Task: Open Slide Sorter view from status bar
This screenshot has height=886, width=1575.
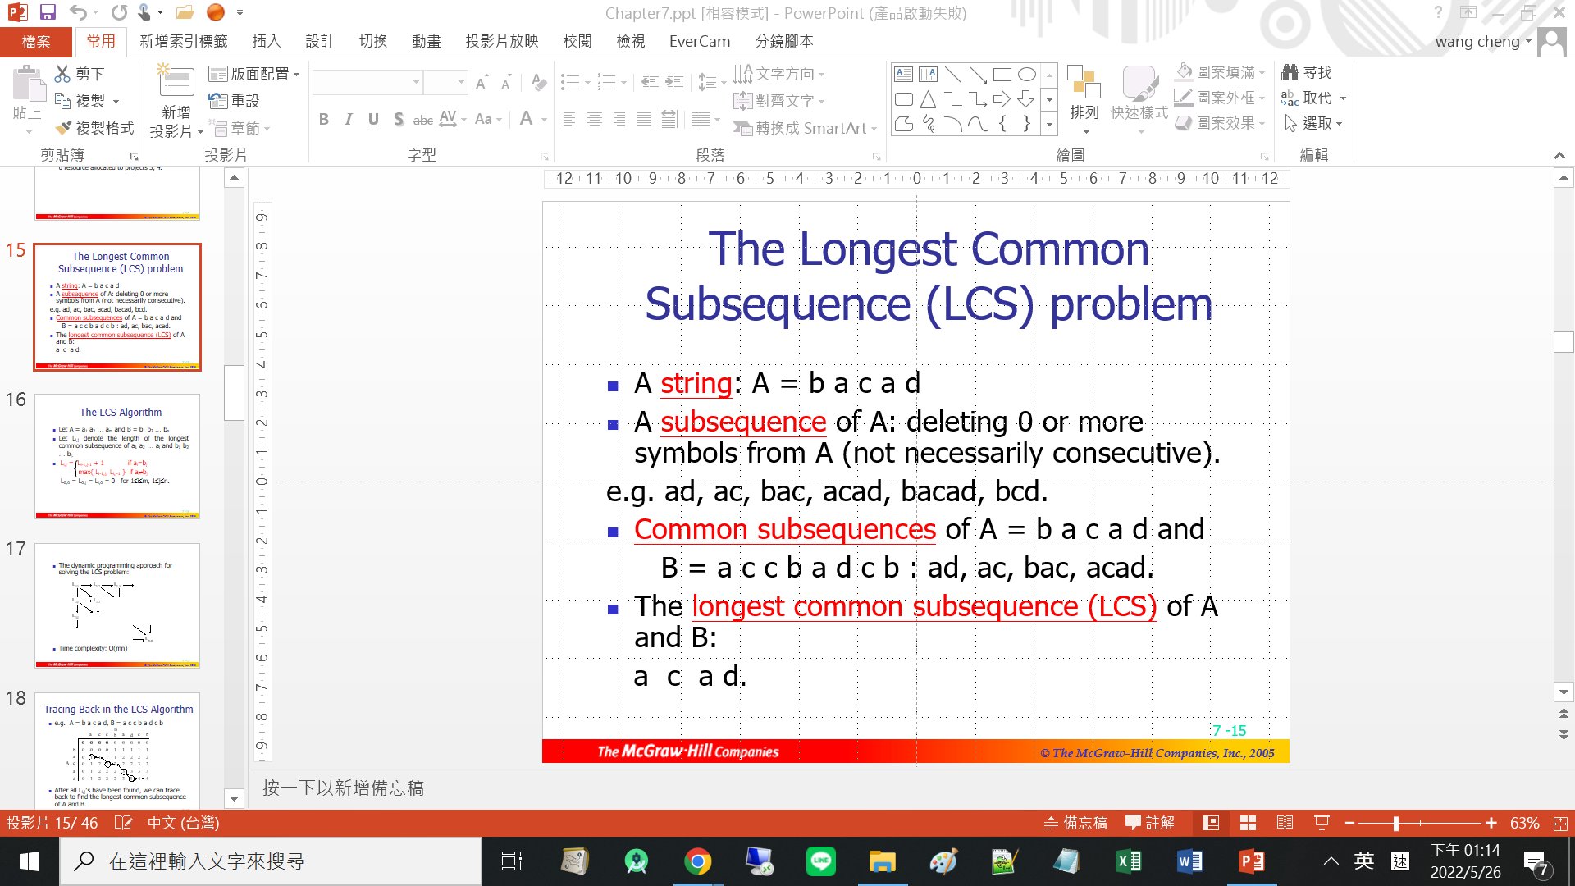Action: pos(1248,823)
